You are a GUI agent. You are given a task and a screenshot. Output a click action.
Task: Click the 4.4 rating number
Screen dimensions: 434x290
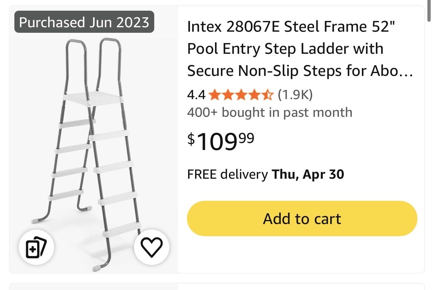pos(196,95)
